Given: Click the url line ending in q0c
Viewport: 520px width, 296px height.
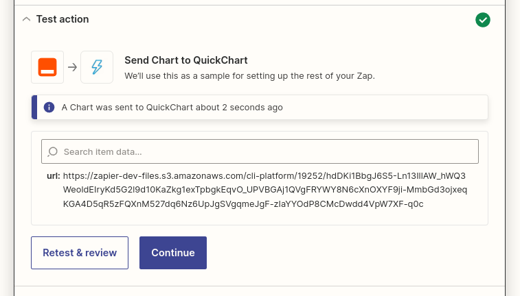Looking at the screenshot, I should [243, 204].
